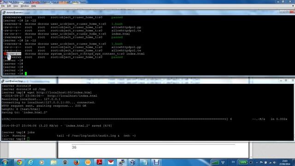The width and height of the screenshot is (295, 166).
Task: Click the cursor after '[server tmp]#' in bottom terminal
Action: pos(28,139)
